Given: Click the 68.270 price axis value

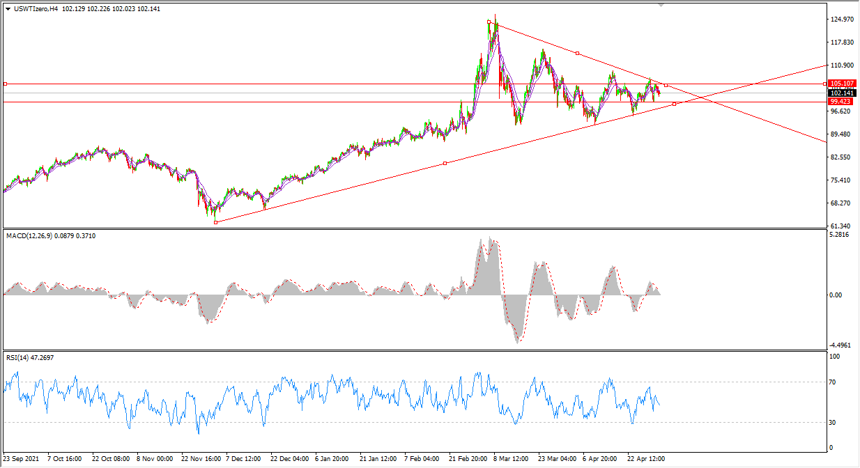Looking at the screenshot, I should [840, 203].
